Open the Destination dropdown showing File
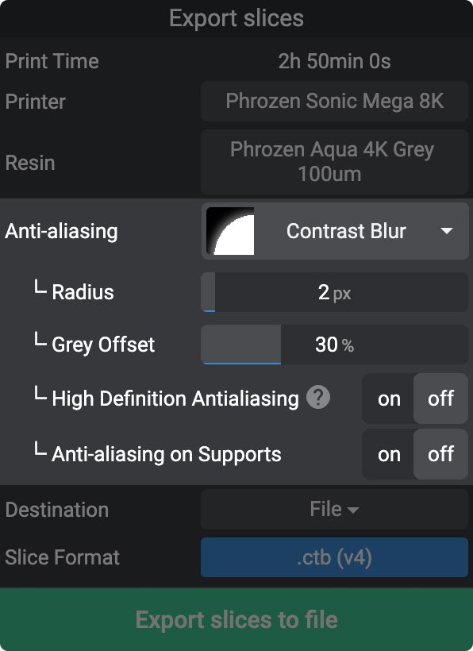Viewport: 473px width, 651px height. pyautogui.click(x=334, y=509)
